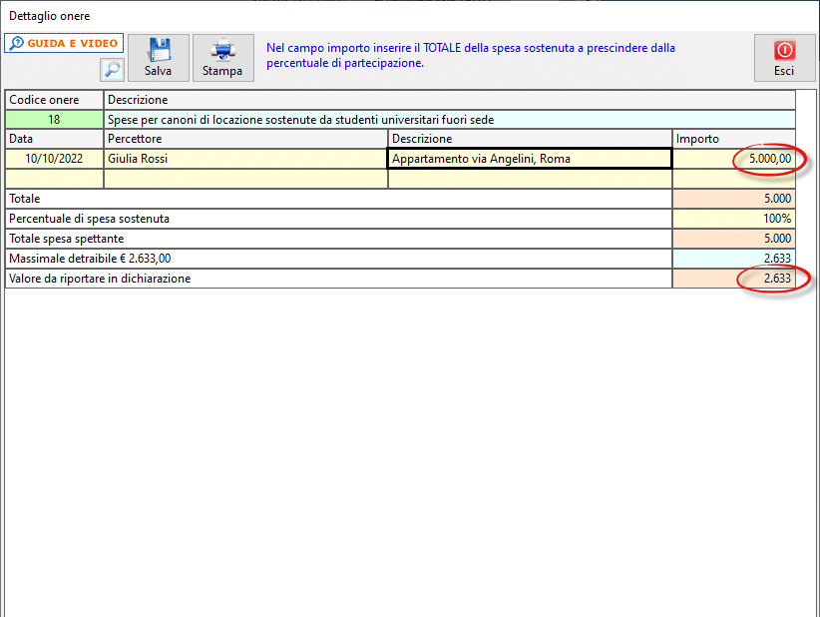Click the Importo column header
Image resolution: width=820 pixels, height=617 pixels.
734,139
